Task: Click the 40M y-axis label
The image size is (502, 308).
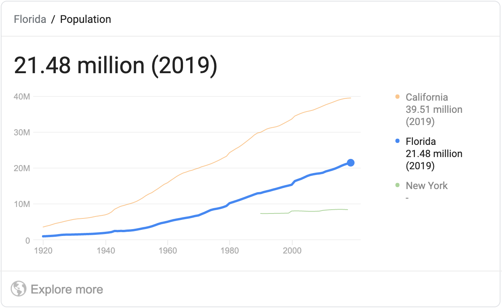Action: pos(22,97)
